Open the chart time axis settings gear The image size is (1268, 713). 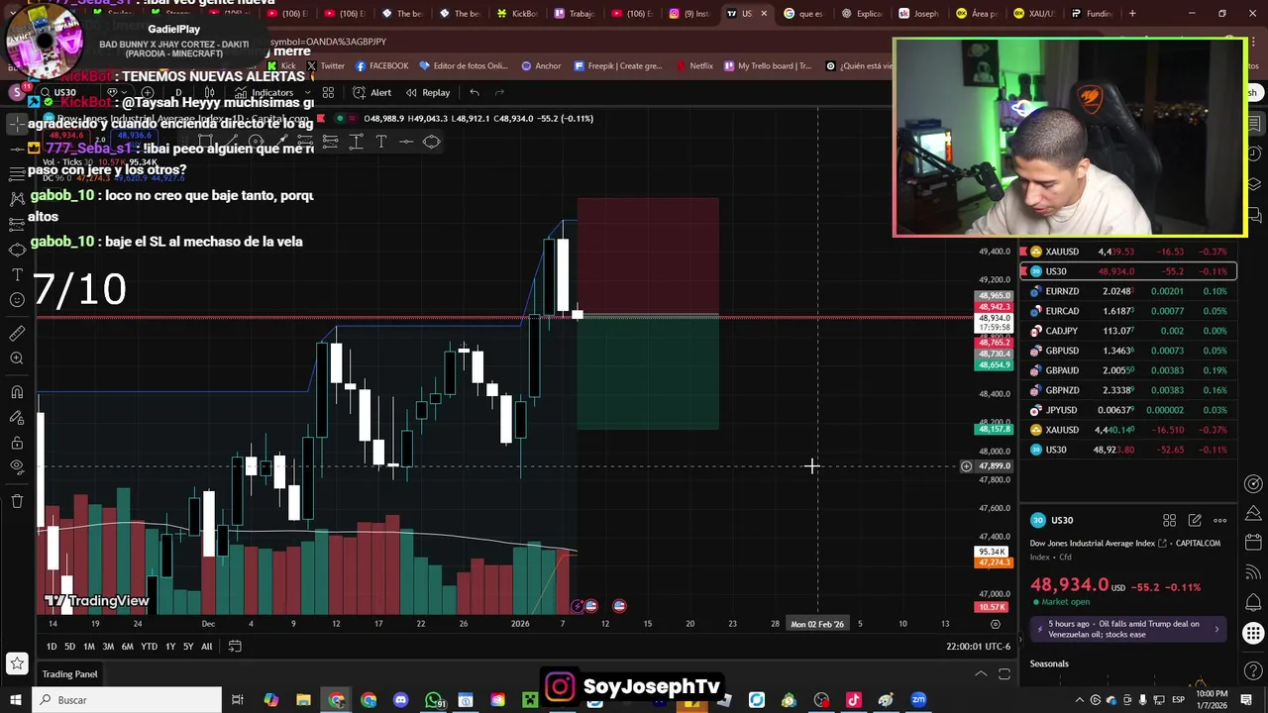tap(996, 624)
